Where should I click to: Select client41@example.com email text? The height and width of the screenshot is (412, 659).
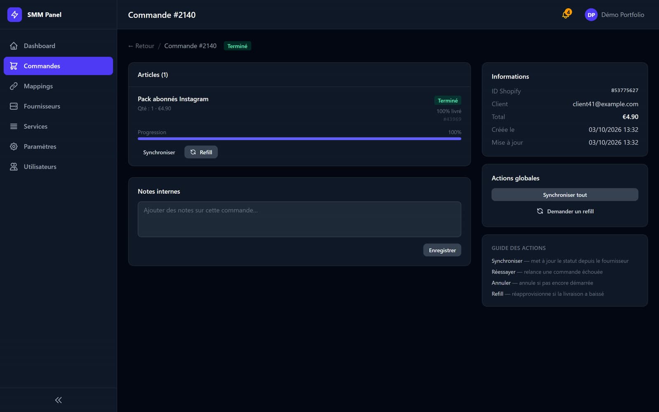point(605,104)
